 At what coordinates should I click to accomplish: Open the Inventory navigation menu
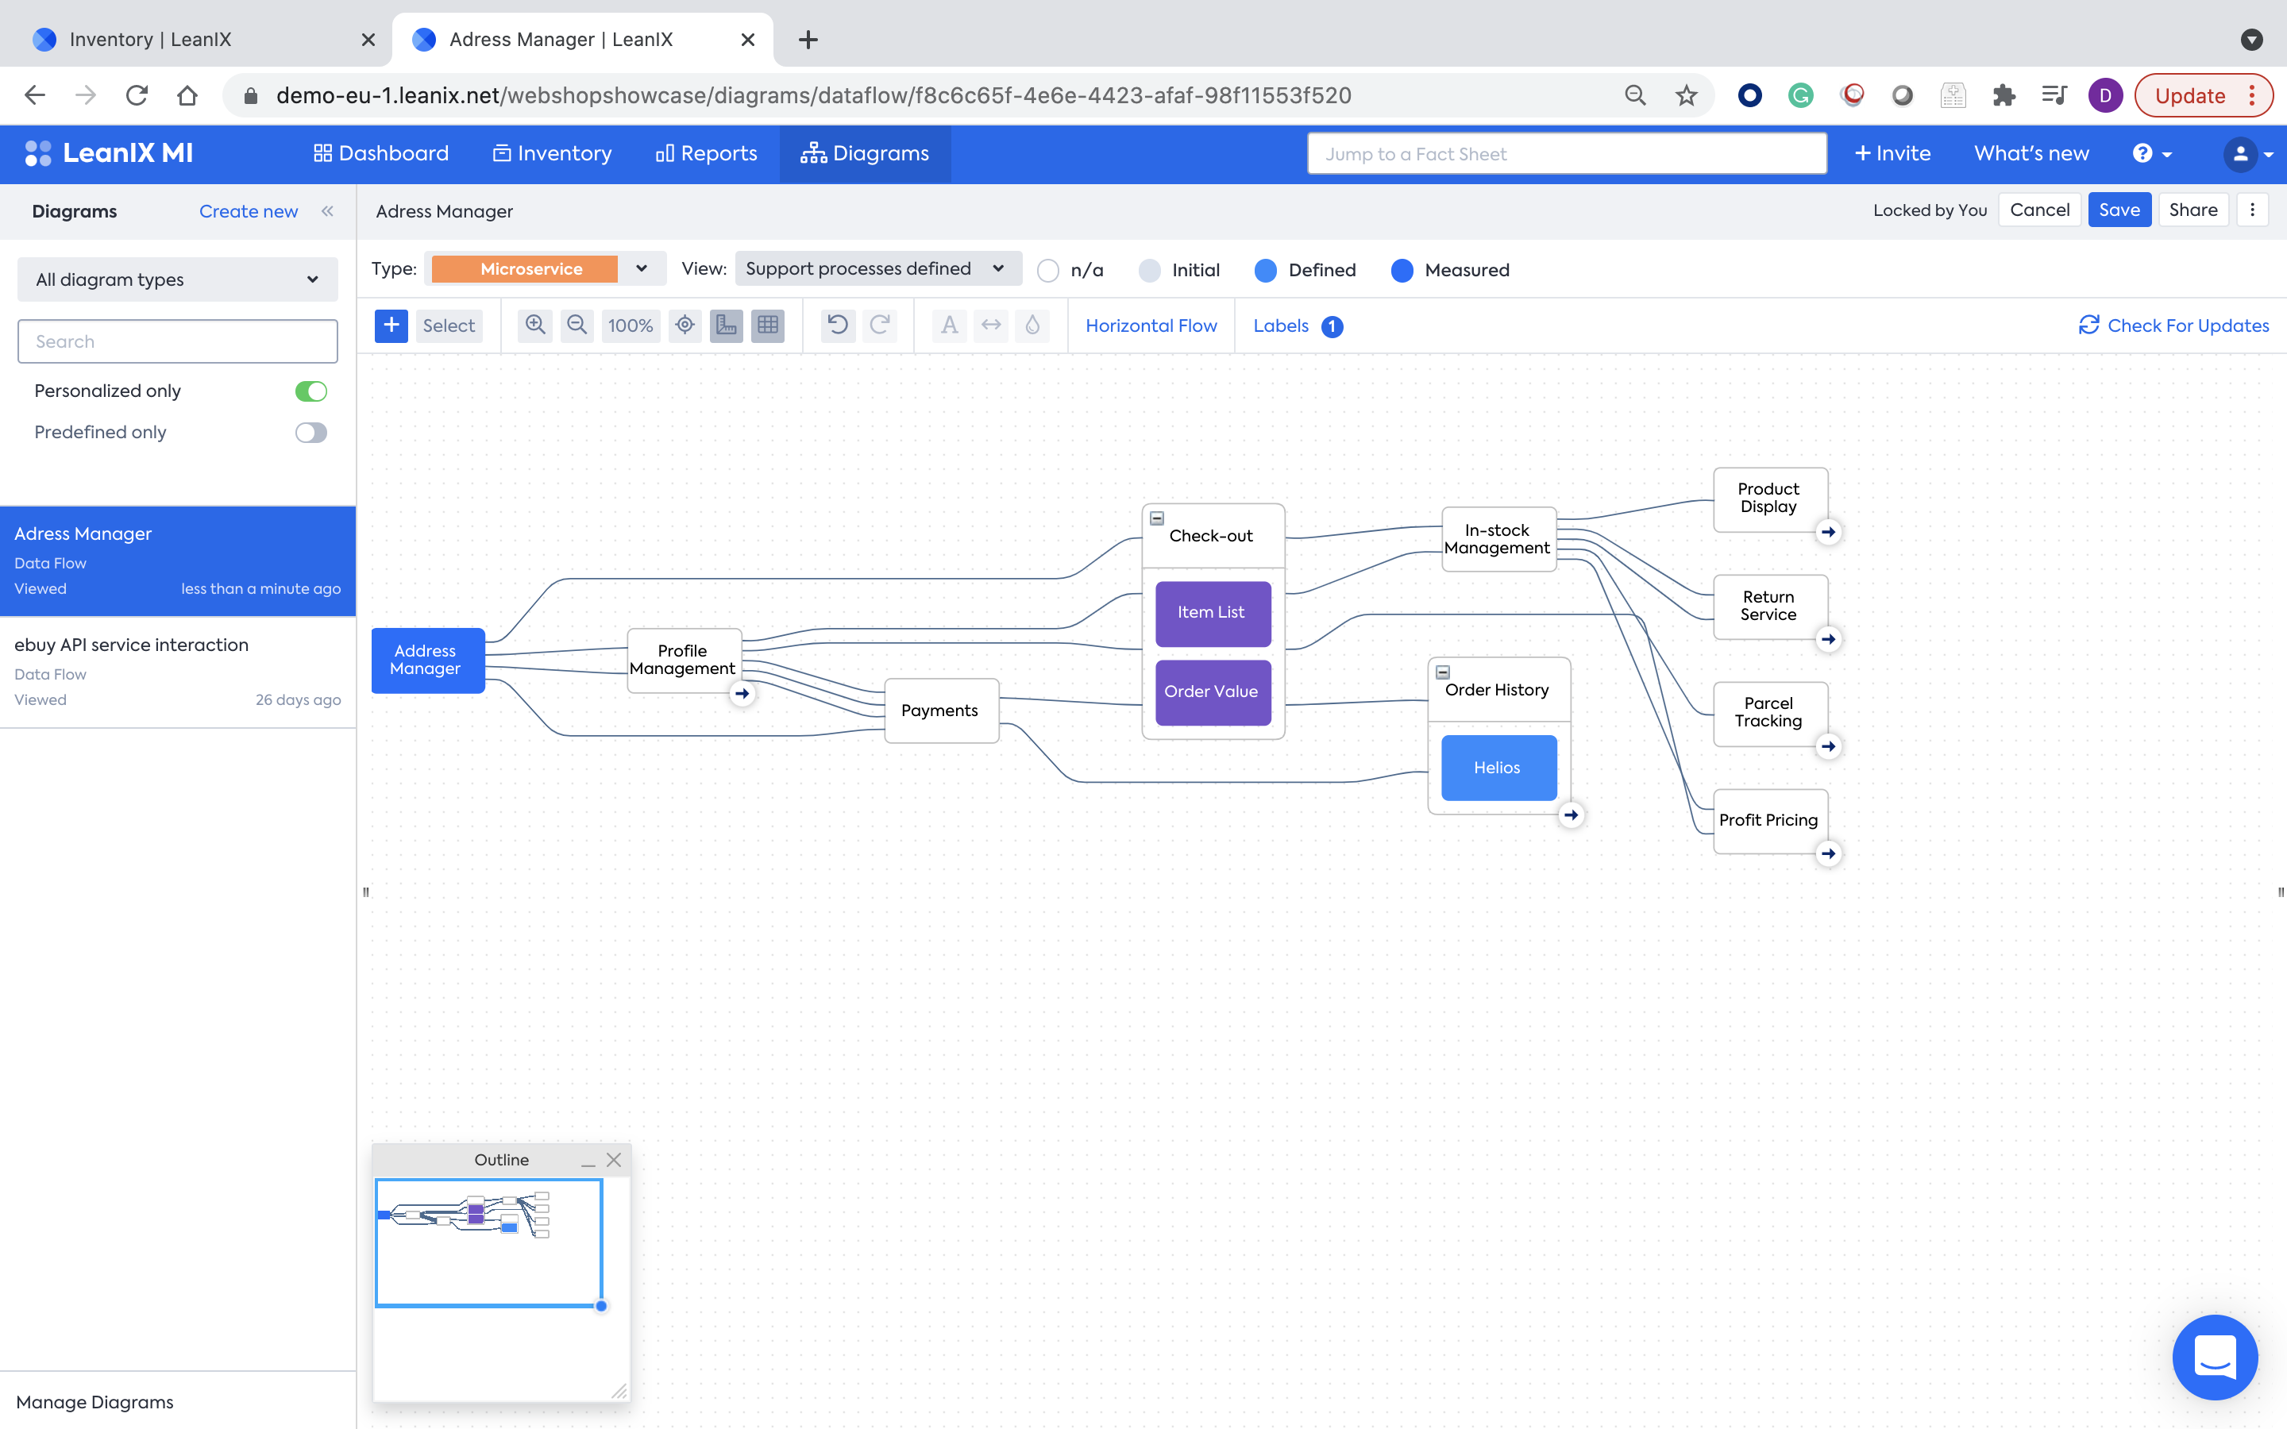(x=553, y=153)
